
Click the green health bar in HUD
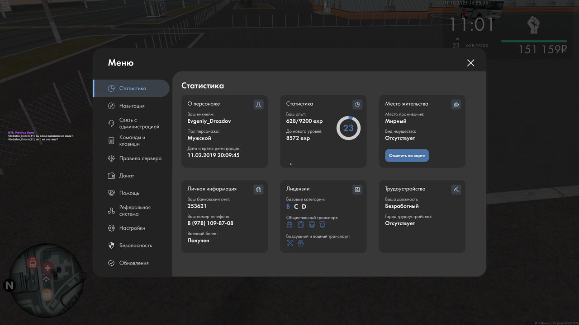coord(534,41)
